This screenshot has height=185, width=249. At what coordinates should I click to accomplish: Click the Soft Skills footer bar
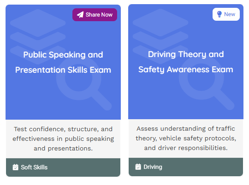pyautogui.click(x=63, y=168)
